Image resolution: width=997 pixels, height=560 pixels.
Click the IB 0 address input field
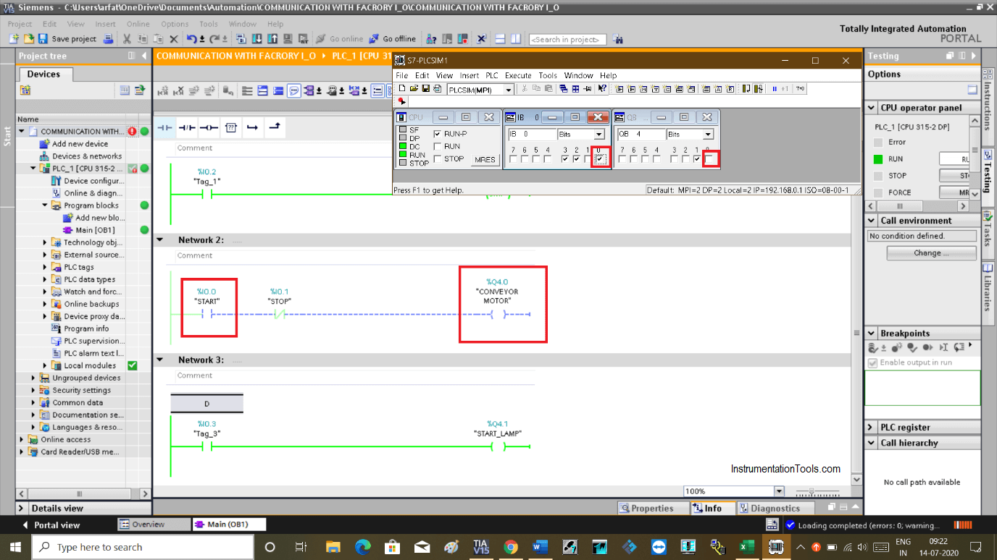(x=532, y=135)
